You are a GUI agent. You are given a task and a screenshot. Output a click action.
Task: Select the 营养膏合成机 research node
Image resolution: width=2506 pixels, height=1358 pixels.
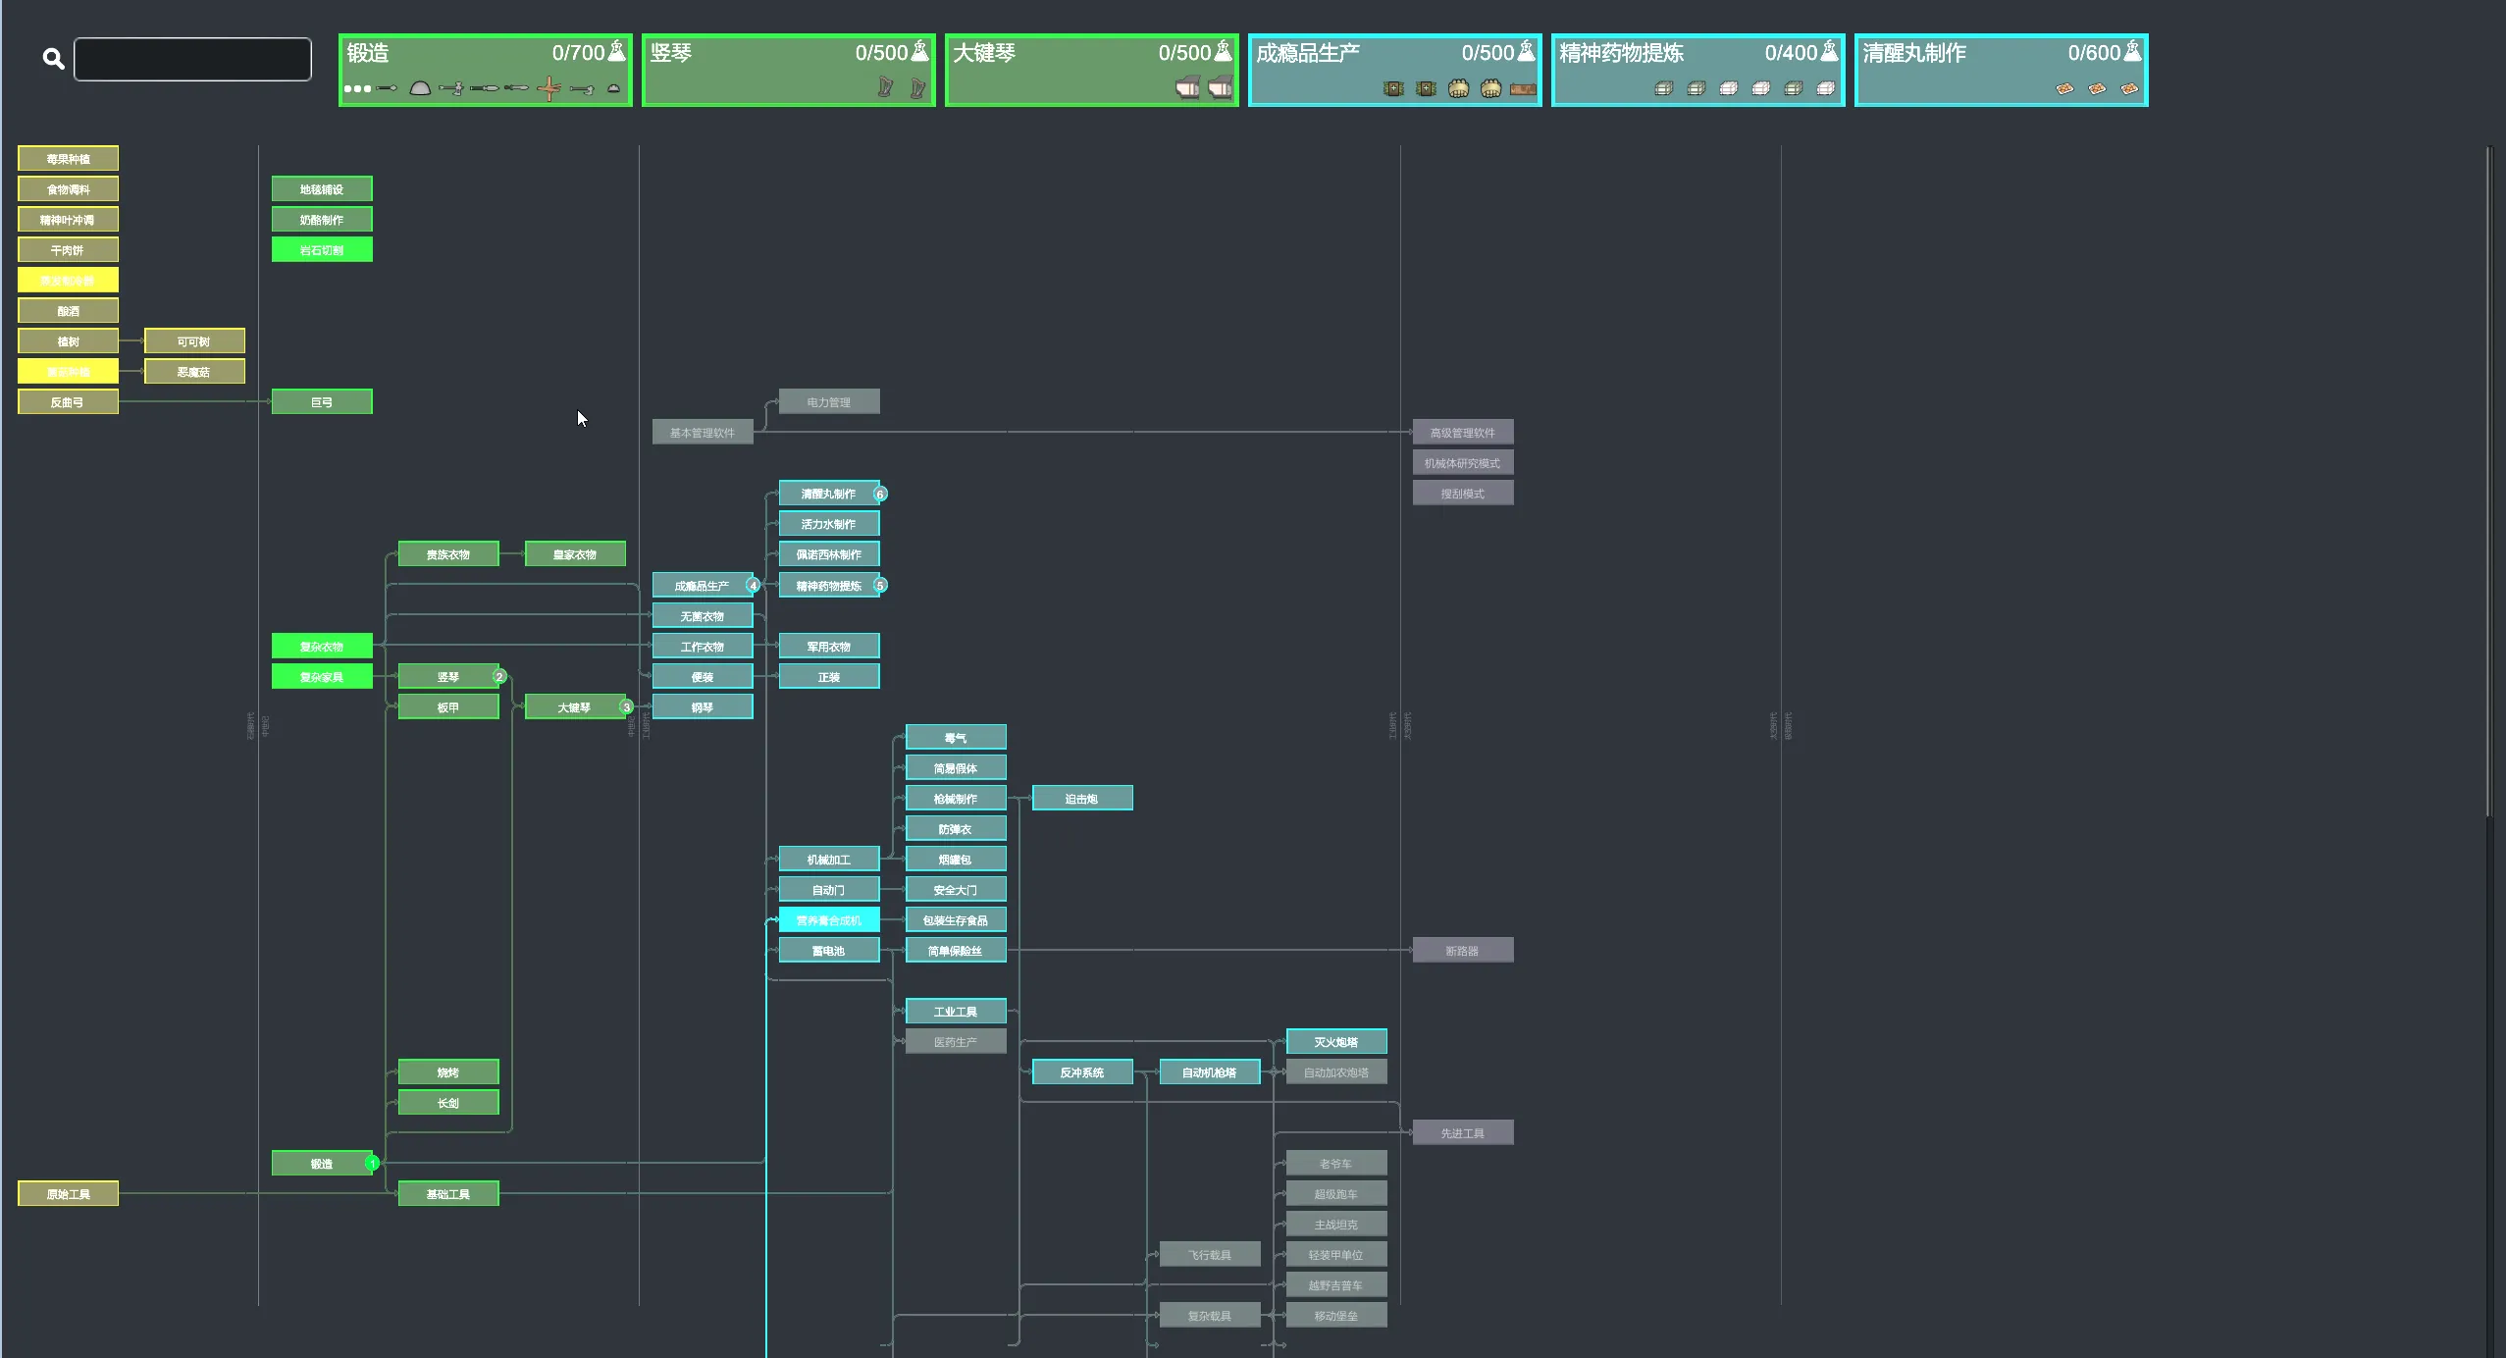pos(828,919)
